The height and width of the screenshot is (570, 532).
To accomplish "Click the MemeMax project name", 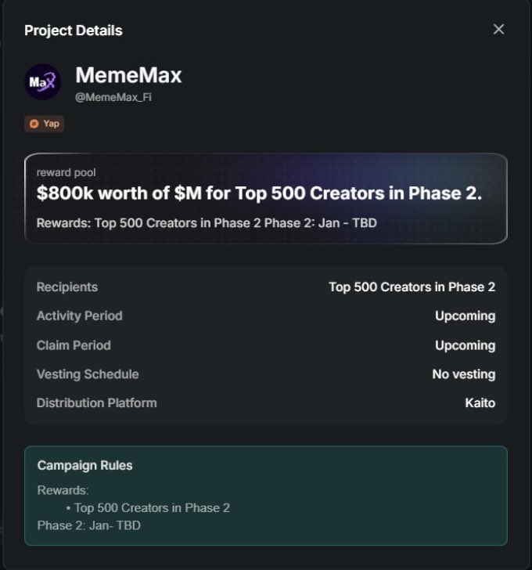I will (128, 76).
